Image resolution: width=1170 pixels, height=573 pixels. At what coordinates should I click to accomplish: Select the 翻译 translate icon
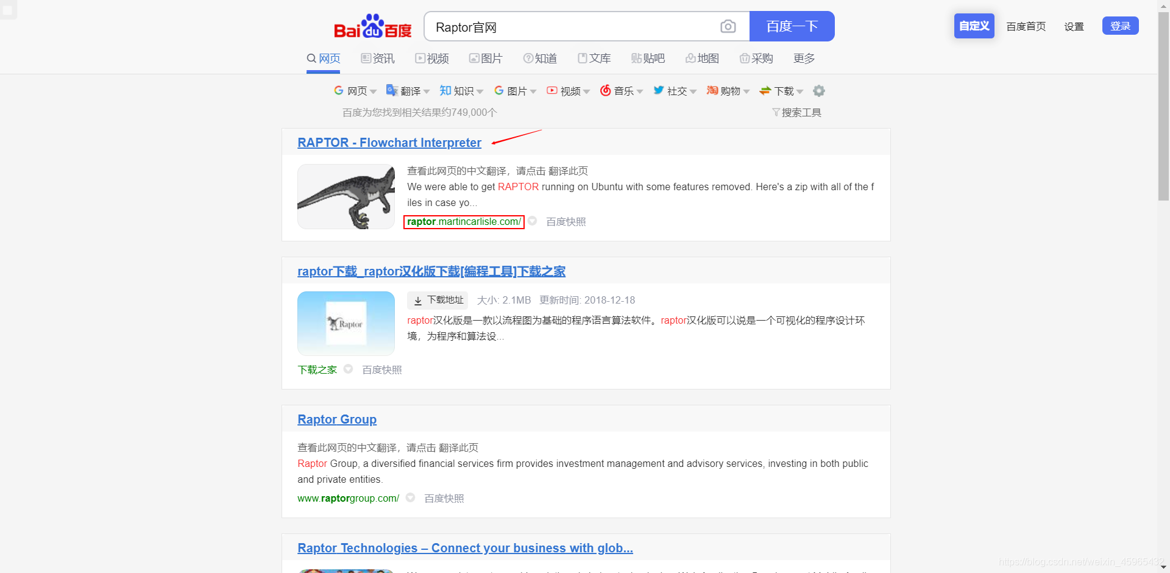tap(392, 90)
